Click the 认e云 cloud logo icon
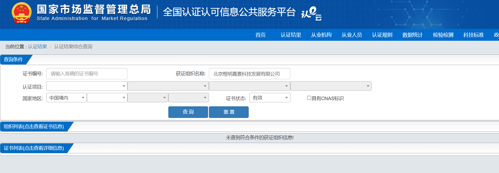The image size is (499, 173). (311, 13)
